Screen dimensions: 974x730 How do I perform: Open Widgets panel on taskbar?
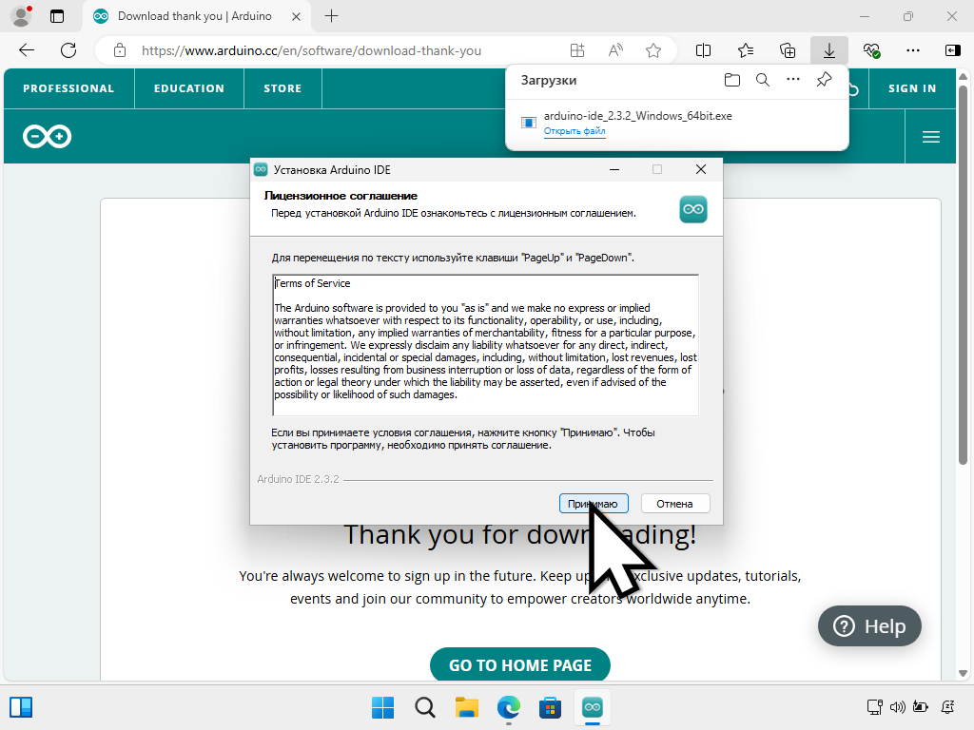[x=21, y=707]
